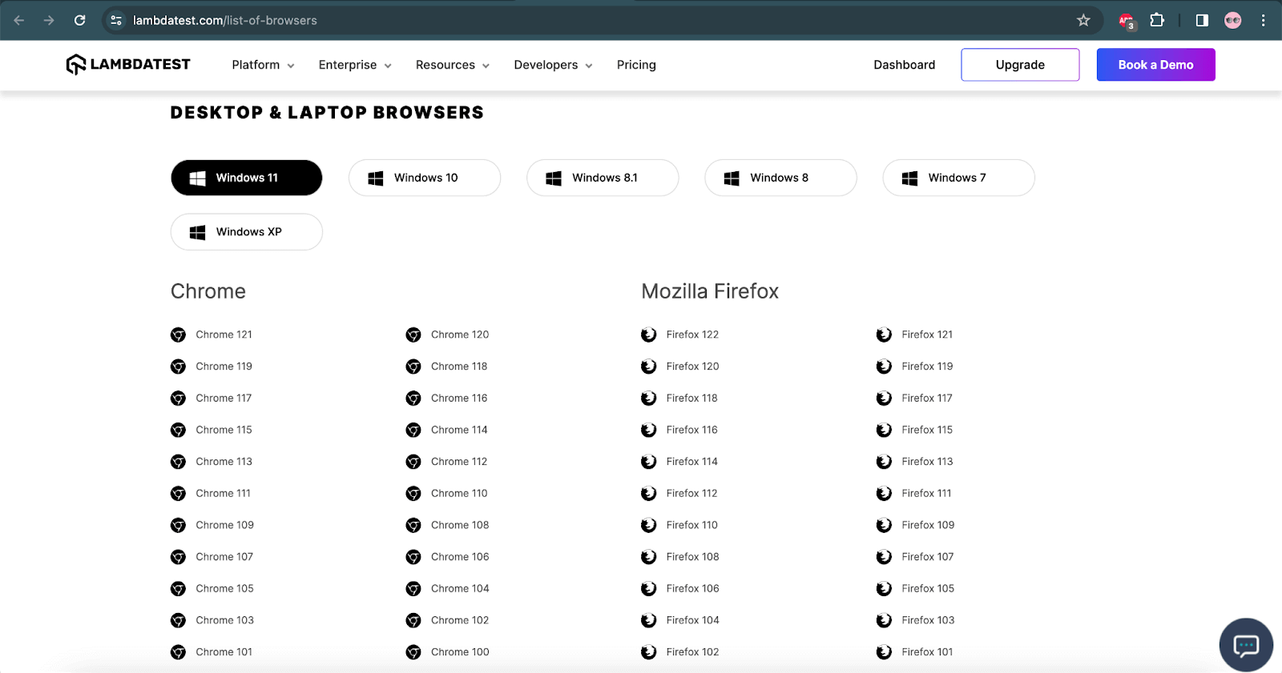Click the Firefox 114 text

(x=692, y=462)
